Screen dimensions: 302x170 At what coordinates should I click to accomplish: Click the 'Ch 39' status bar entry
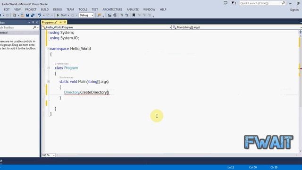coord(274,167)
